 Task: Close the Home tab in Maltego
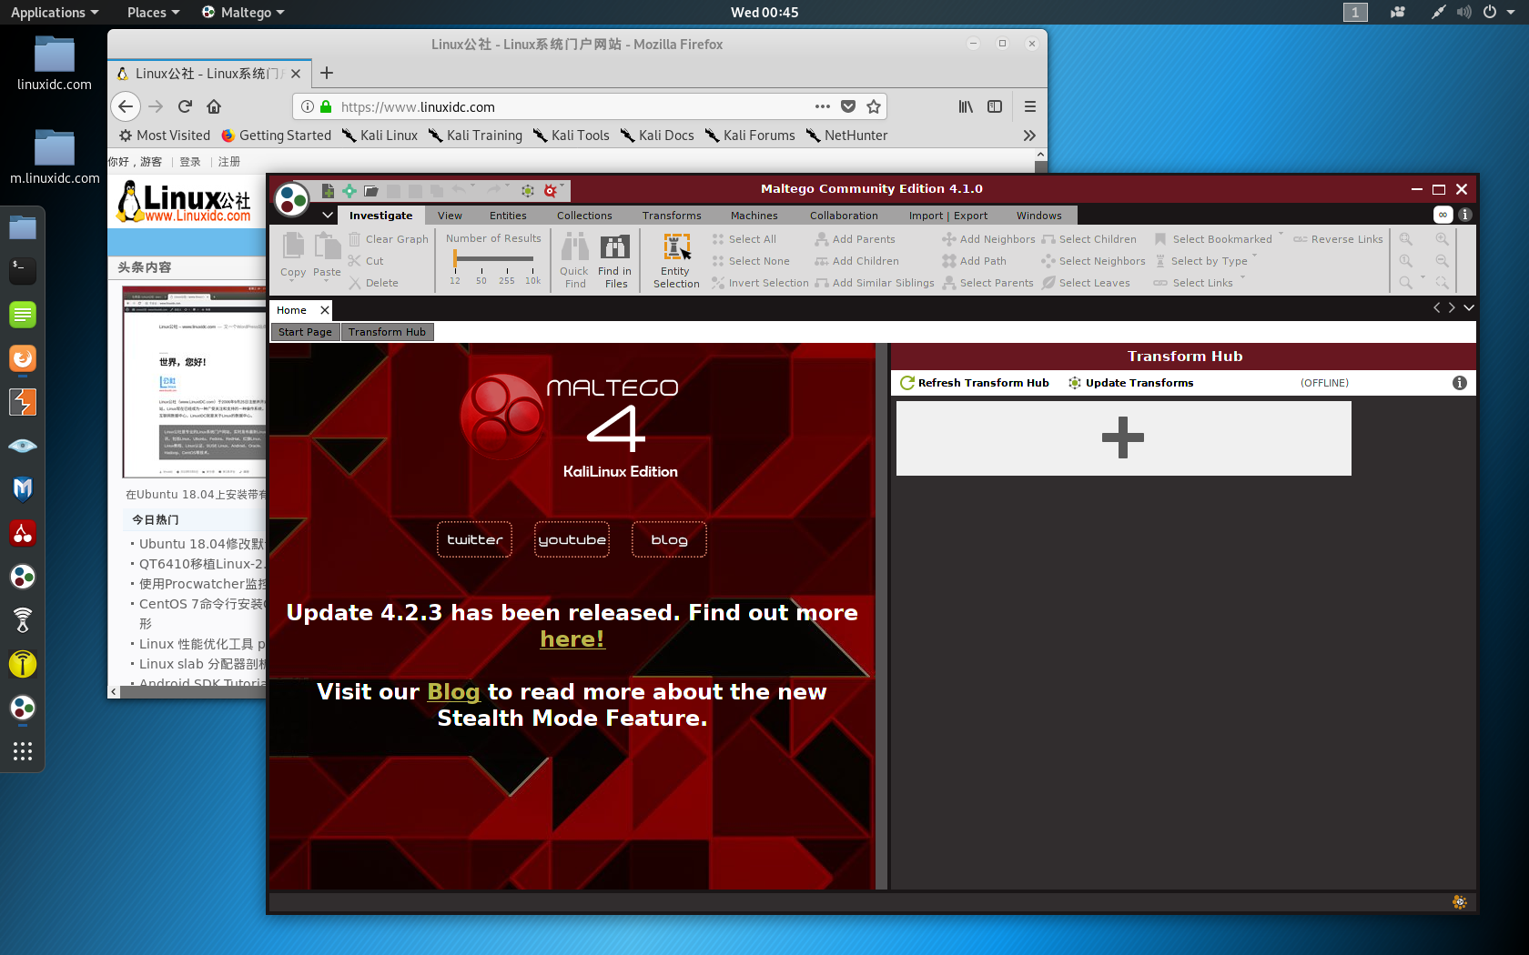point(325,310)
